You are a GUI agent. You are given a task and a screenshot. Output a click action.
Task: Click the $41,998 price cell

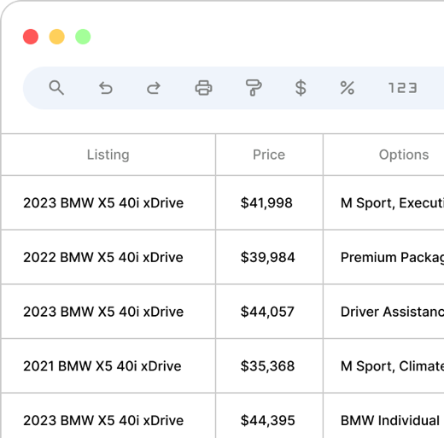point(269,202)
